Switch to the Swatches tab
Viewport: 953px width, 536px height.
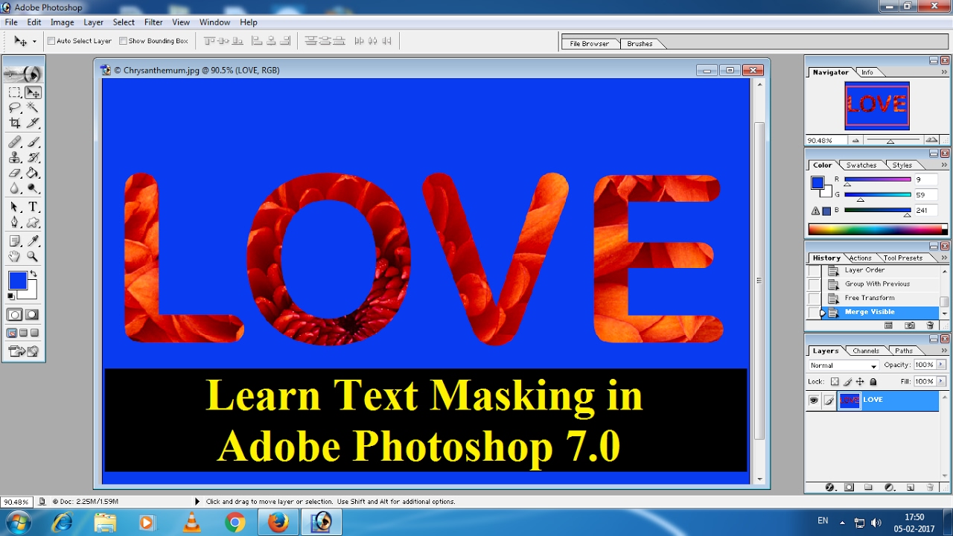[x=861, y=165]
